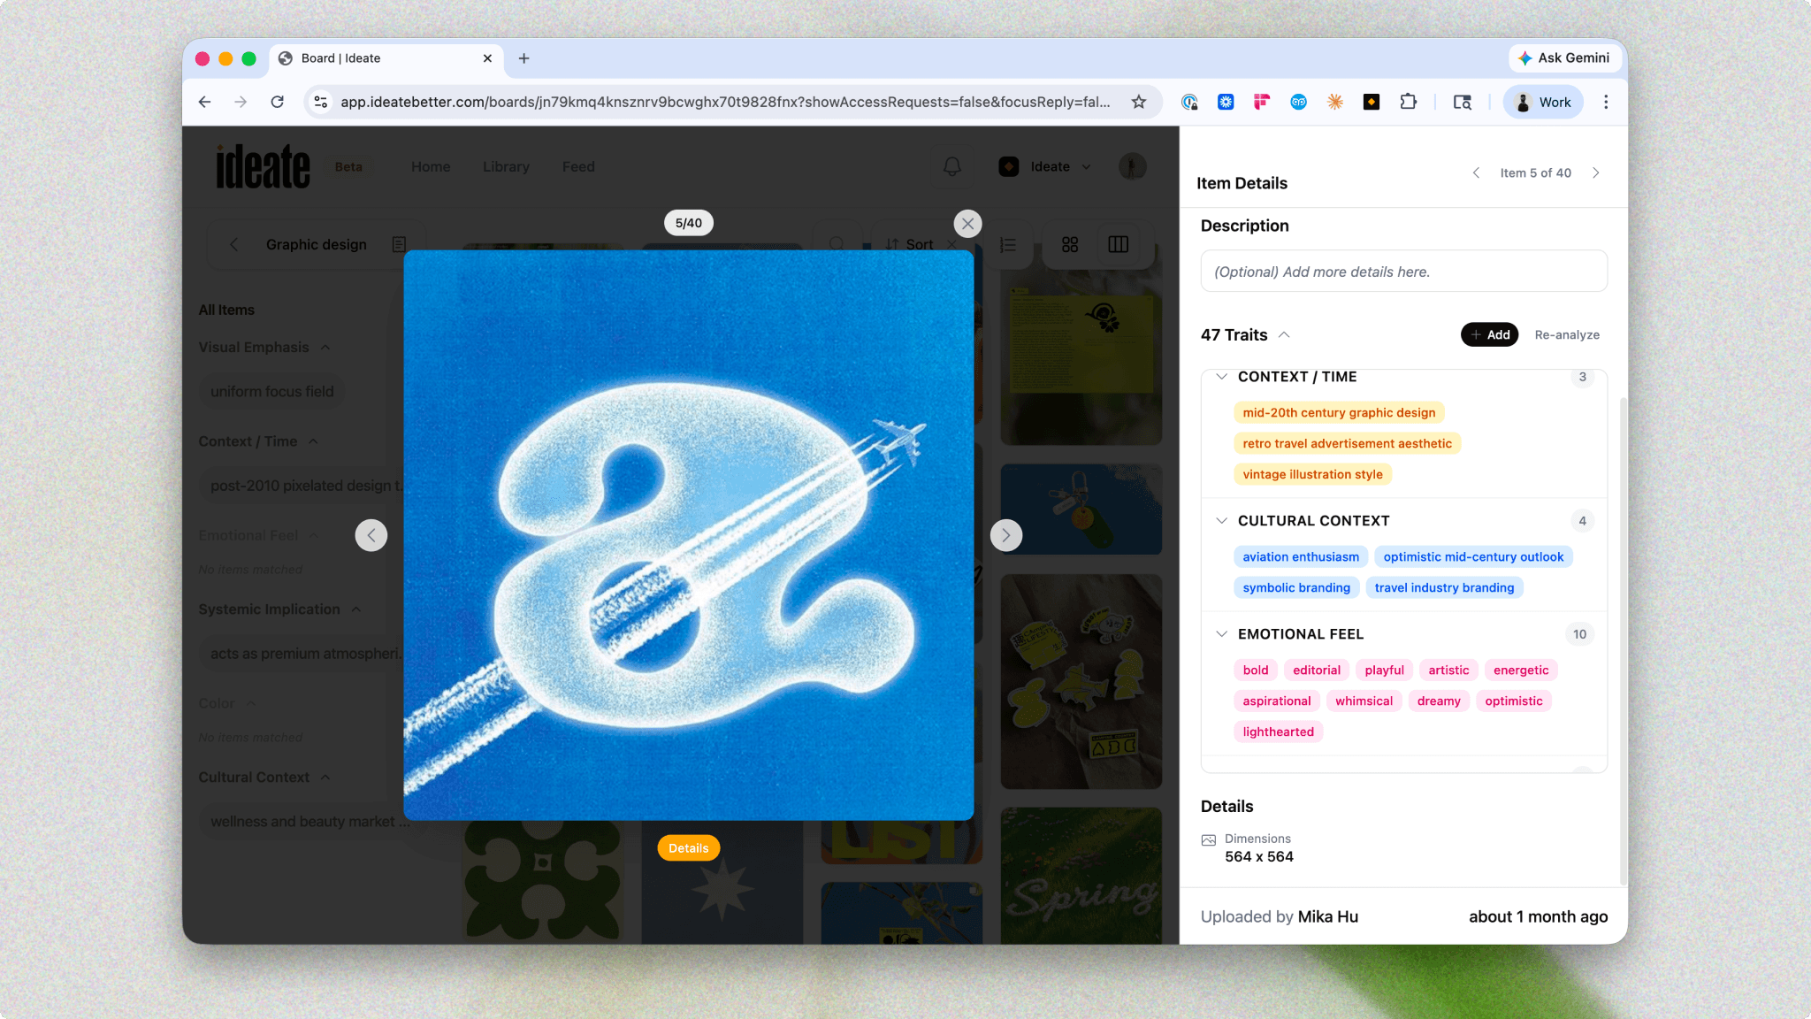Go to next image with right arrow
Image resolution: width=1811 pixels, height=1019 pixels.
pos(1005,535)
